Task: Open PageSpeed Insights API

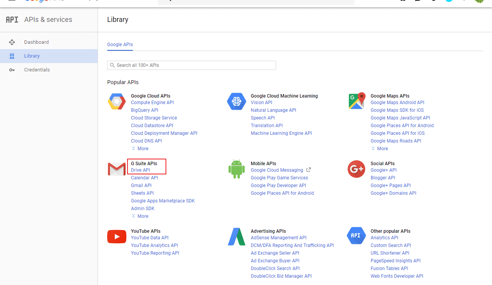Action: coord(396,261)
